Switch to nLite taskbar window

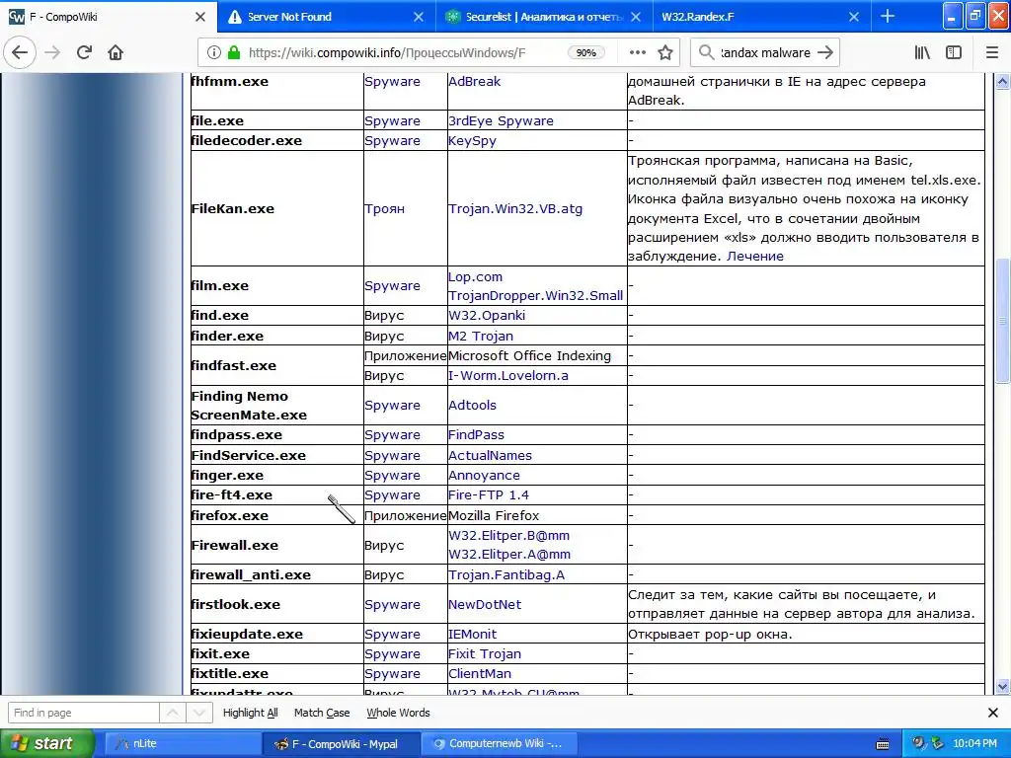coord(181,743)
